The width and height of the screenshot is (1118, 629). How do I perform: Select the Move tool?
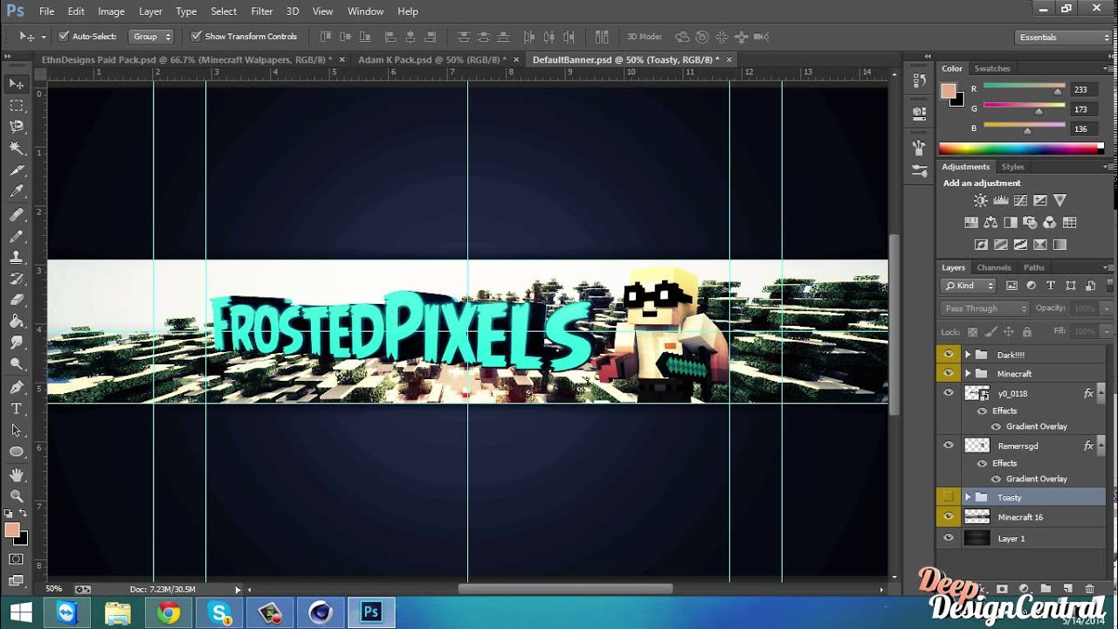[x=17, y=84]
